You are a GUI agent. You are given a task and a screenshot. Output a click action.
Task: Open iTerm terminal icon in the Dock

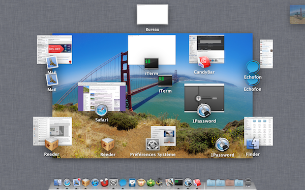pos(178,182)
